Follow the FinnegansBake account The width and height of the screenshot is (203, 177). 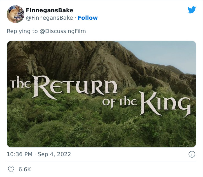88,18
